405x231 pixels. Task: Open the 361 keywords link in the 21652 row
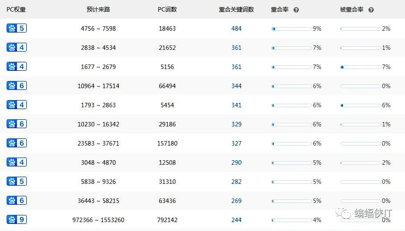[x=236, y=48]
